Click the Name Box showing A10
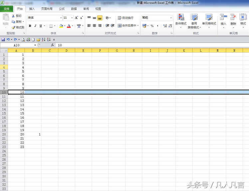Image resolution: width=249 pixels, height=191 pixels. [17, 45]
